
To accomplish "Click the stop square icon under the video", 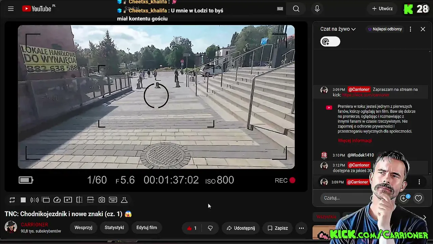I will coord(23,200).
